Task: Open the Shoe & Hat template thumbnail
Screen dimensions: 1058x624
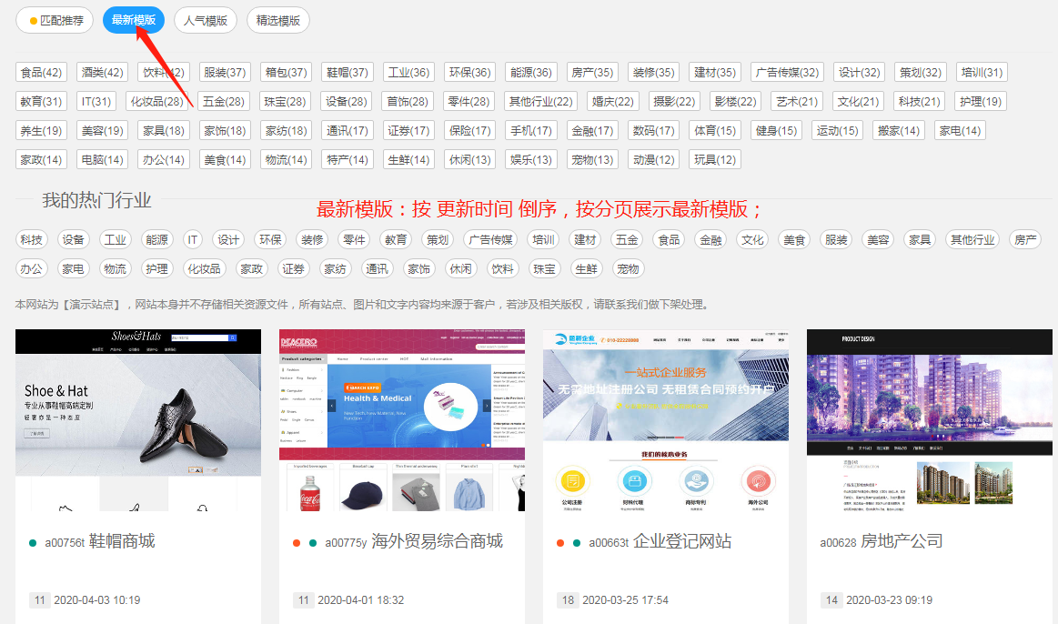Action: 138,418
